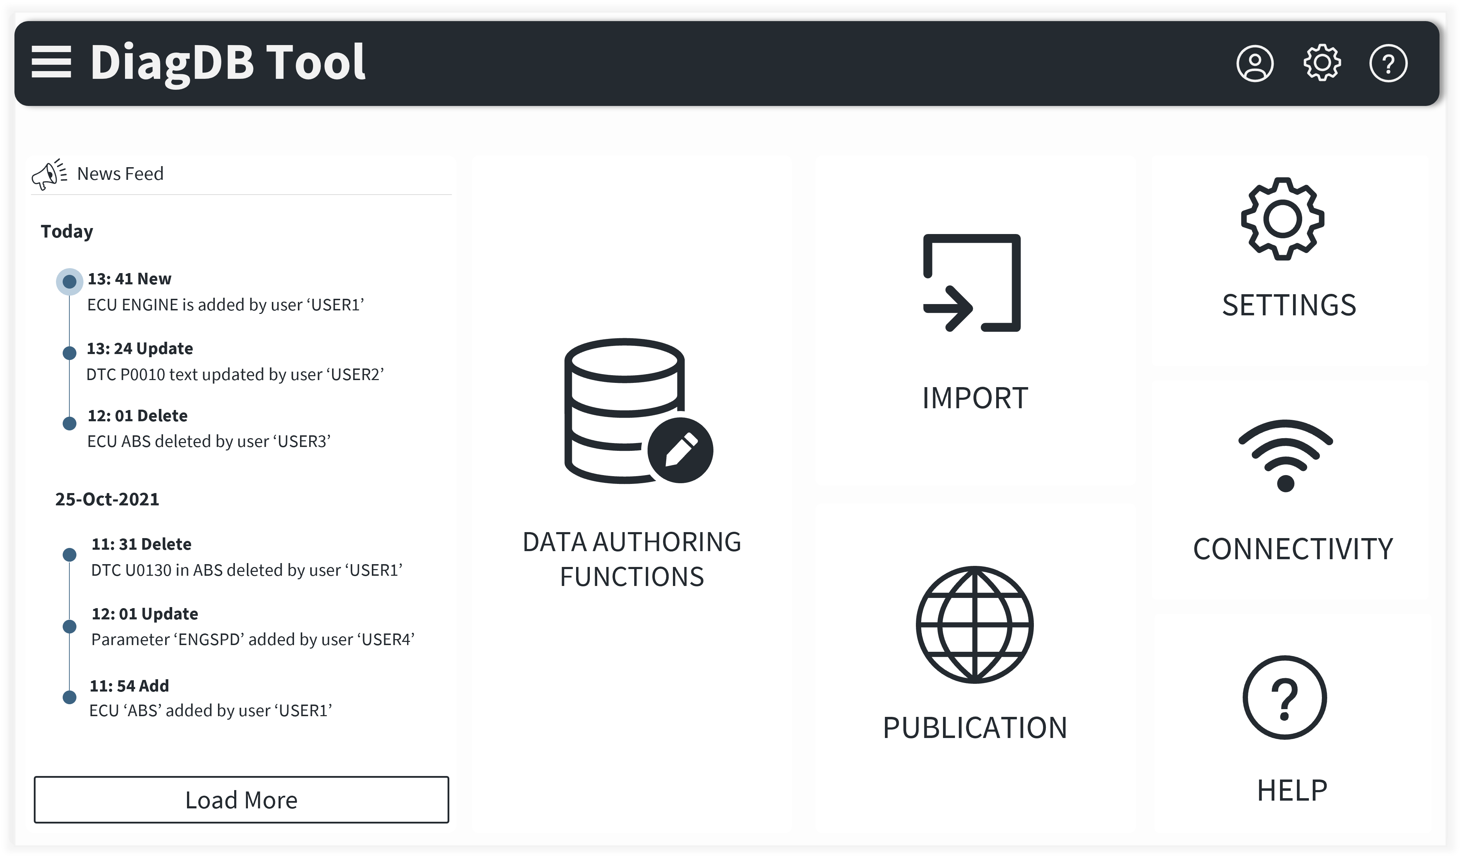Open the DTC U0130 deleted news entry

click(x=246, y=570)
